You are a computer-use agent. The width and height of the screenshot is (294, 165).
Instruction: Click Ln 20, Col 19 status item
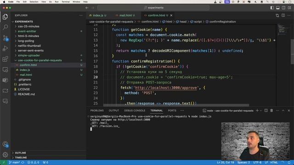(226, 162)
